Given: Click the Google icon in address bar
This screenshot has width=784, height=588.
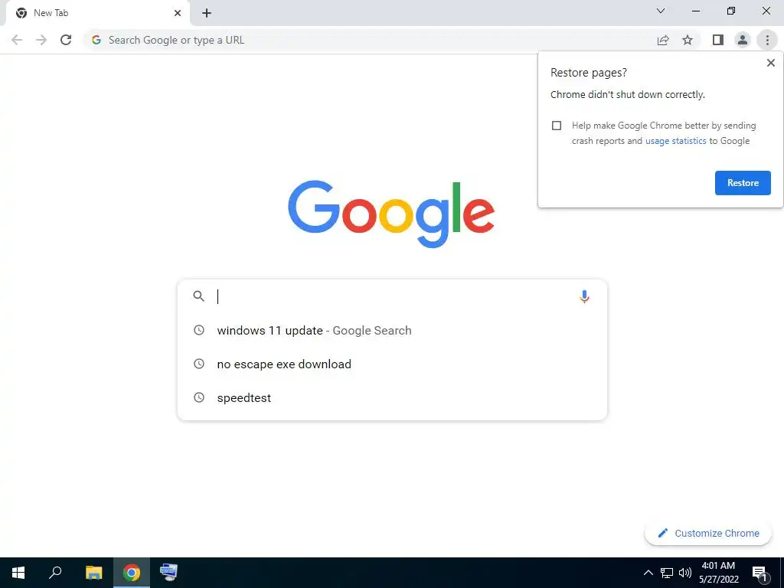Looking at the screenshot, I should (96, 40).
